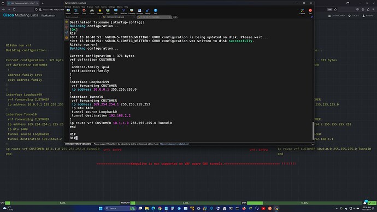
Task: Open the Tools icon in MobaXterm toolbar
Action: pyautogui.click(x=84, y=11)
